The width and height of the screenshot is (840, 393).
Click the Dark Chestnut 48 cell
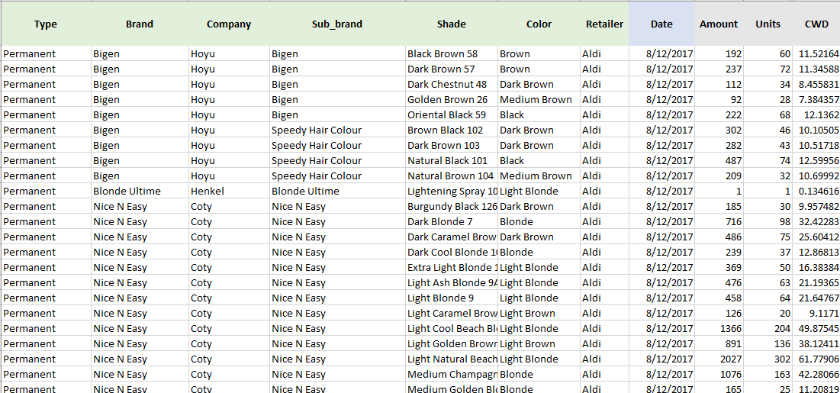(x=452, y=84)
